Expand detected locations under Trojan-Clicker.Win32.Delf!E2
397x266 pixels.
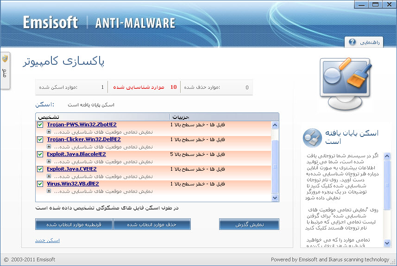(49, 146)
